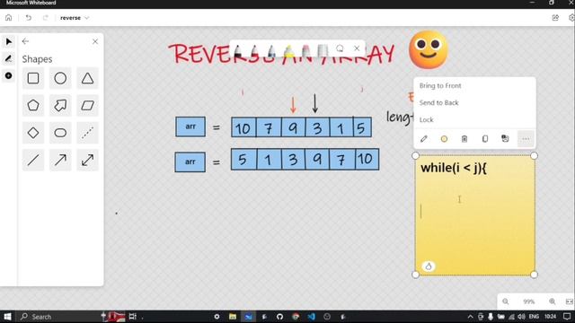Insert a diamond shape
This screenshot has height=323, width=575.
[x=33, y=133]
